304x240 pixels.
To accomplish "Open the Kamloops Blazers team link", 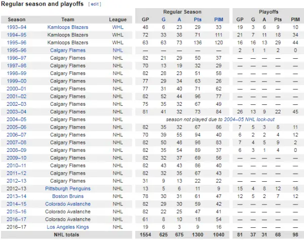I will pyautogui.click(x=68, y=27).
